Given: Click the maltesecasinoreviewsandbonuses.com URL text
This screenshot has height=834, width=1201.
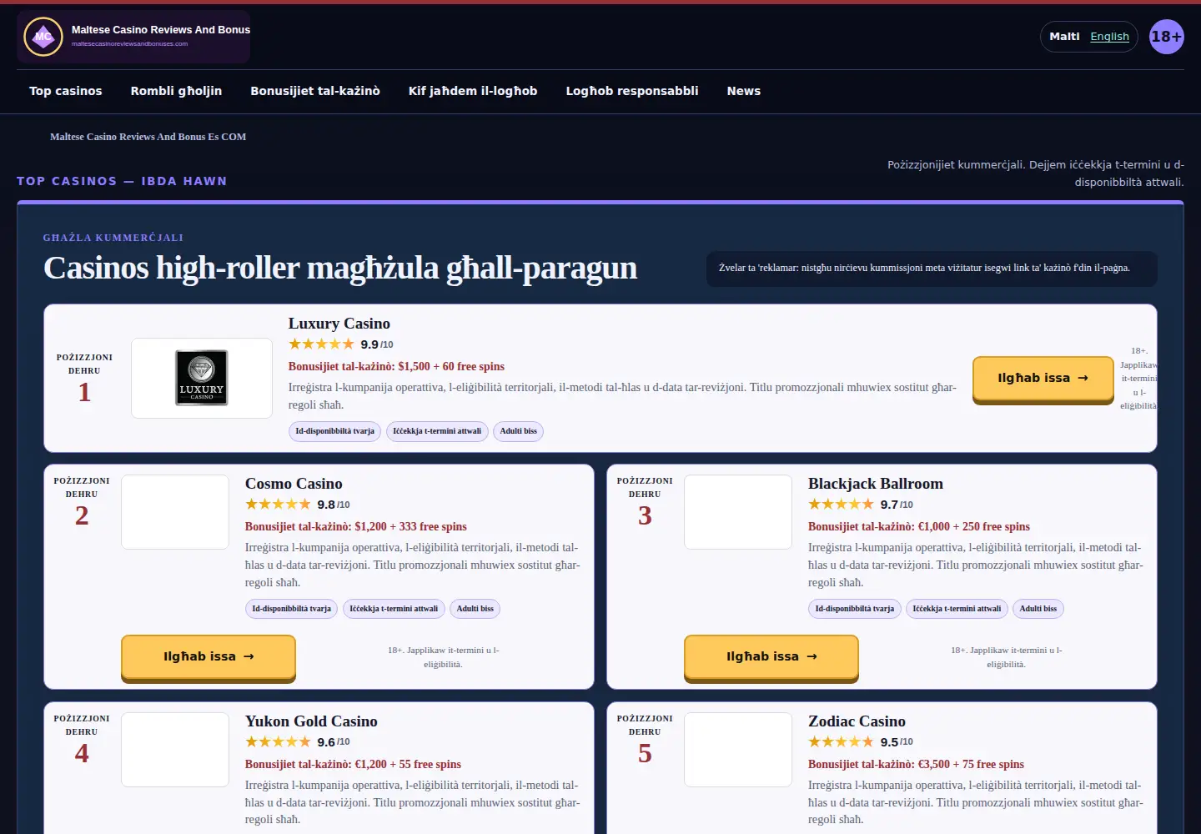Looking at the screenshot, I should pyautogui.click(x=129, y=44).
